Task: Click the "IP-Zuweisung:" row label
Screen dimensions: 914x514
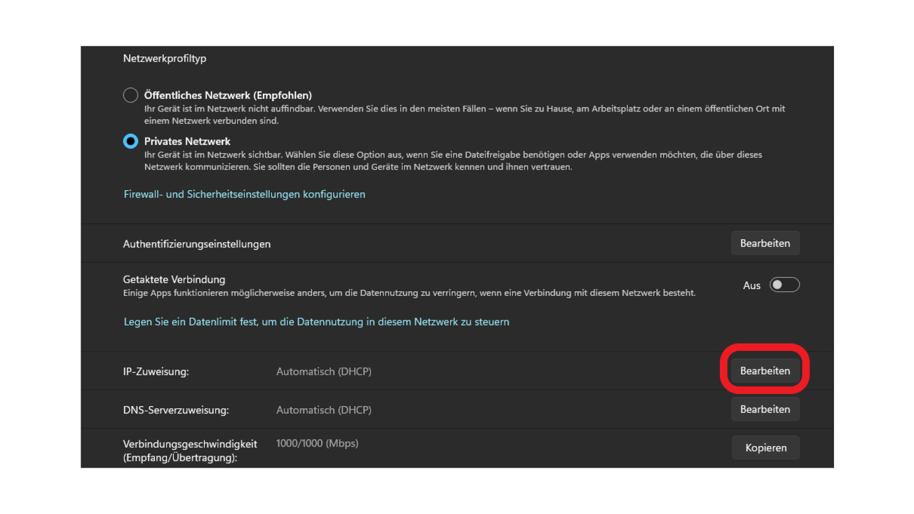Action: (157, 371)
